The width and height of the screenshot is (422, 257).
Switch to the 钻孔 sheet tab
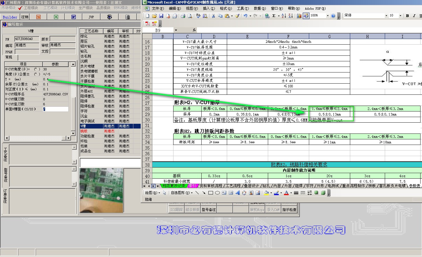coord(266,186)
